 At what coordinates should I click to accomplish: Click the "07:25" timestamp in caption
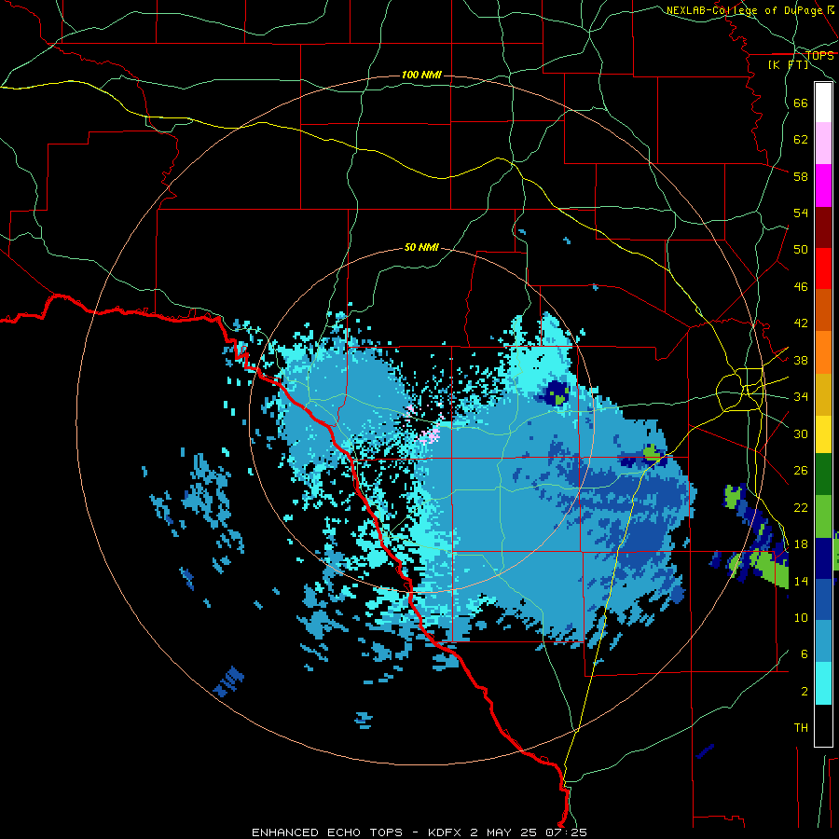566,832
